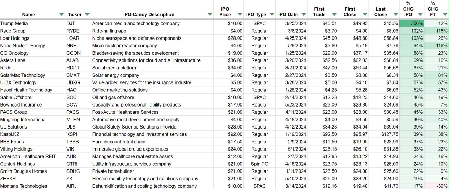Click the 356% green highlighted cell
449x189 pixels.
(412, 23)
